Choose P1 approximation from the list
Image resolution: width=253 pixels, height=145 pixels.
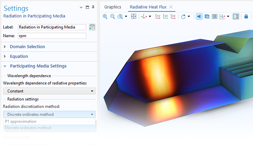click(x=49, y=121)
